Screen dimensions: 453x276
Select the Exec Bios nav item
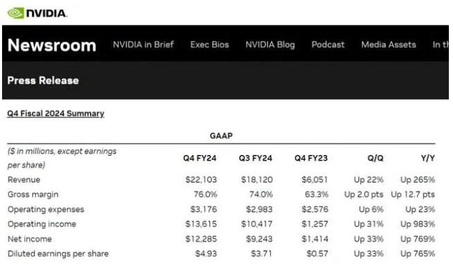pos(209,45)
